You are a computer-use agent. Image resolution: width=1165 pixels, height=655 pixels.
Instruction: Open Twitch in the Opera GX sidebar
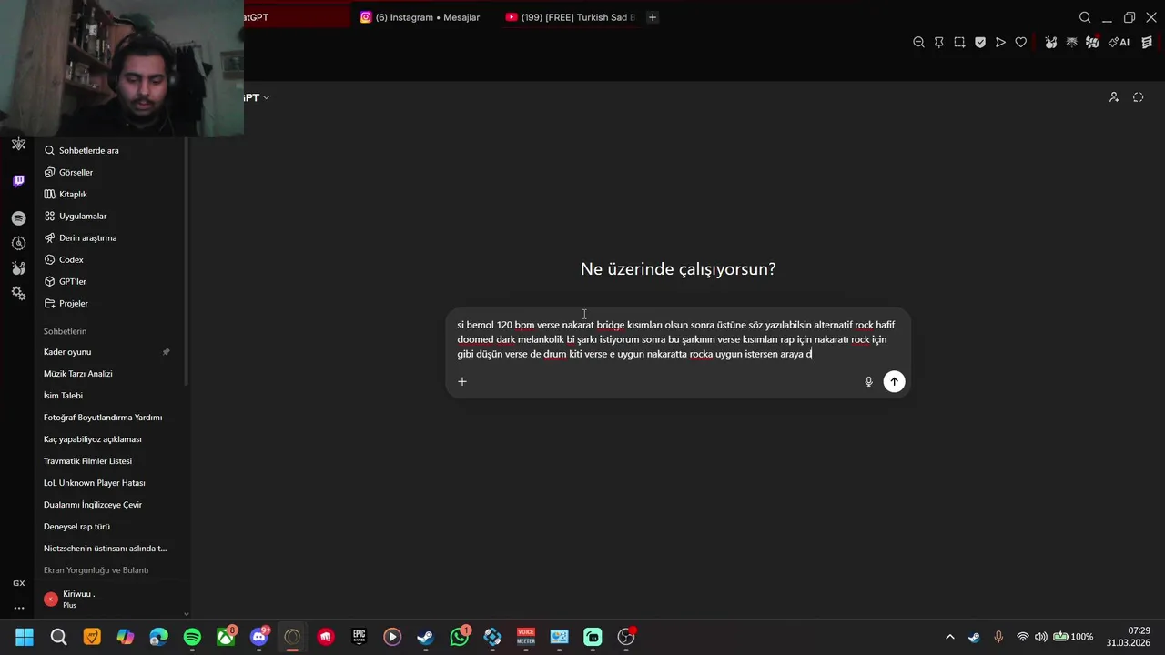[18, 181]
